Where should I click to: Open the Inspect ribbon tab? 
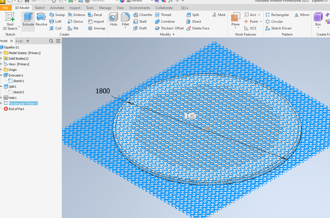point(75,8)
